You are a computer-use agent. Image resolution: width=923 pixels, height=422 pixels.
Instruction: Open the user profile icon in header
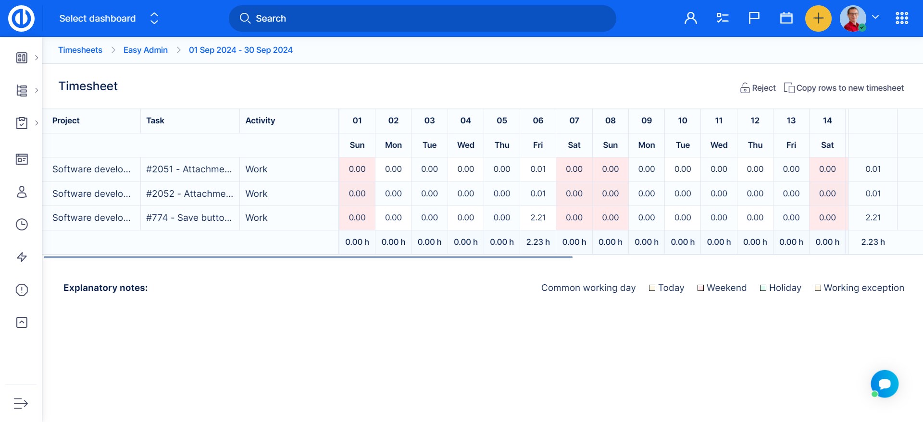690,19
